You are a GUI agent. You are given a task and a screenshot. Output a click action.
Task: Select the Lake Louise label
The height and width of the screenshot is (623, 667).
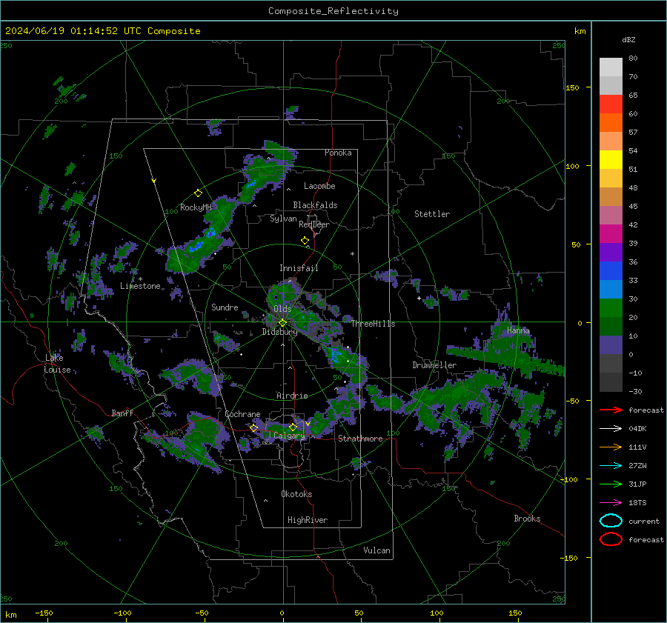(x=57, y=364)
